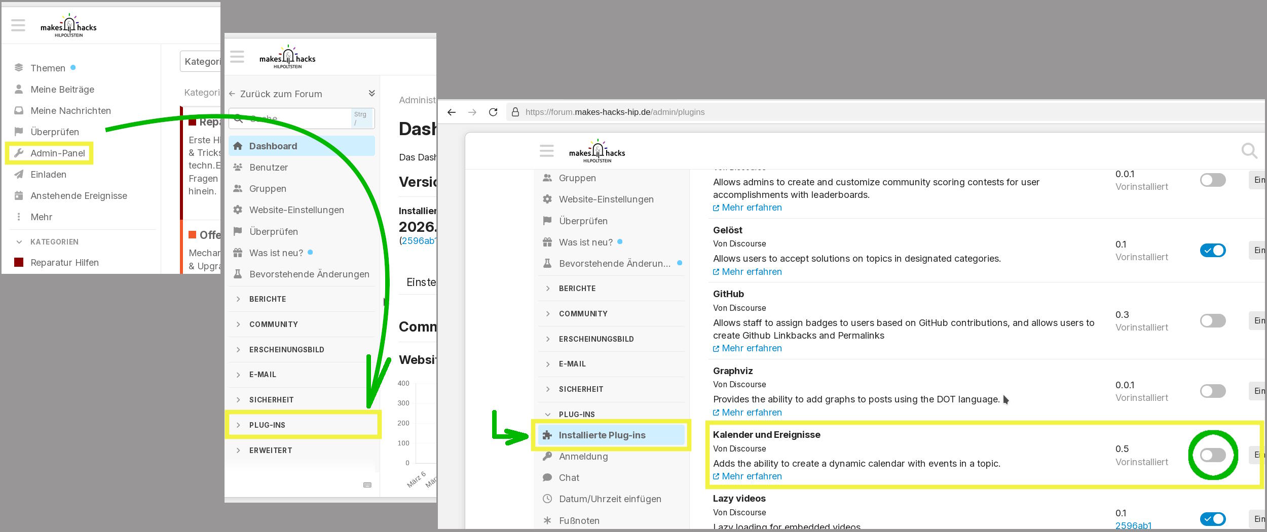Open Benutzer in the admin sidebar
Image resolution: width=1267 pixels, height=532 pixels.
pyautogui.click(x=268, y=167)
